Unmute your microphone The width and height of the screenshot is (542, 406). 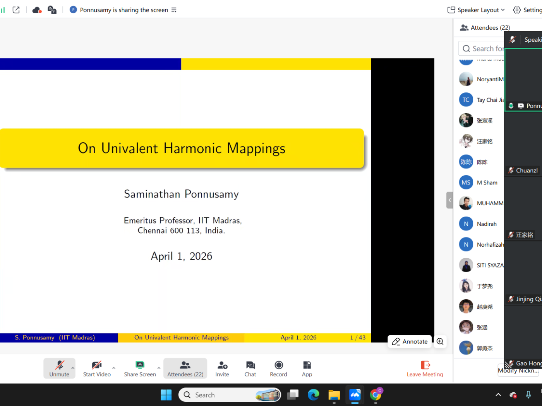click(58, 368)
